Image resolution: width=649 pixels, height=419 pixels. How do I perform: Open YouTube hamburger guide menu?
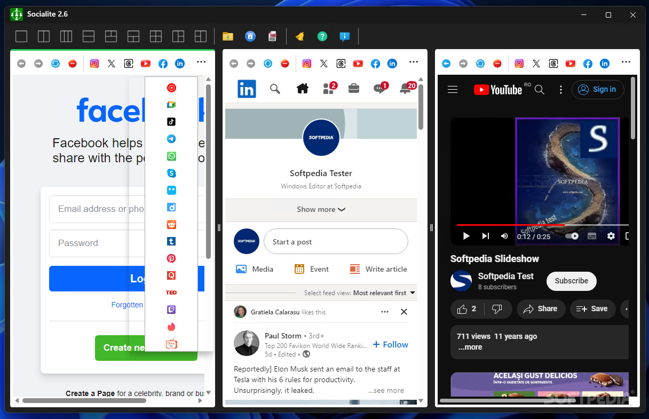(x=453, y=90)
